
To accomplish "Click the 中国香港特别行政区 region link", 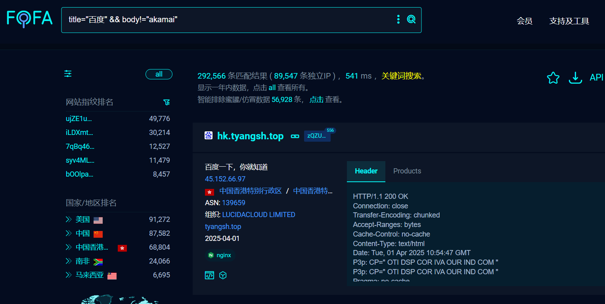I will pos(251,191).
